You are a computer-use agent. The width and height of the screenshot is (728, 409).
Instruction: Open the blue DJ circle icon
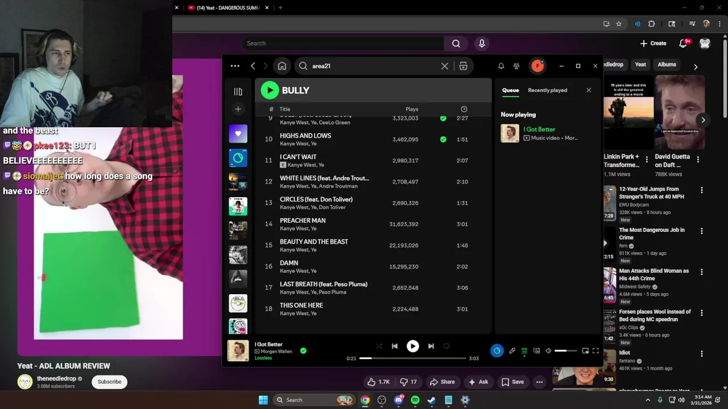[x=497, y=350]
